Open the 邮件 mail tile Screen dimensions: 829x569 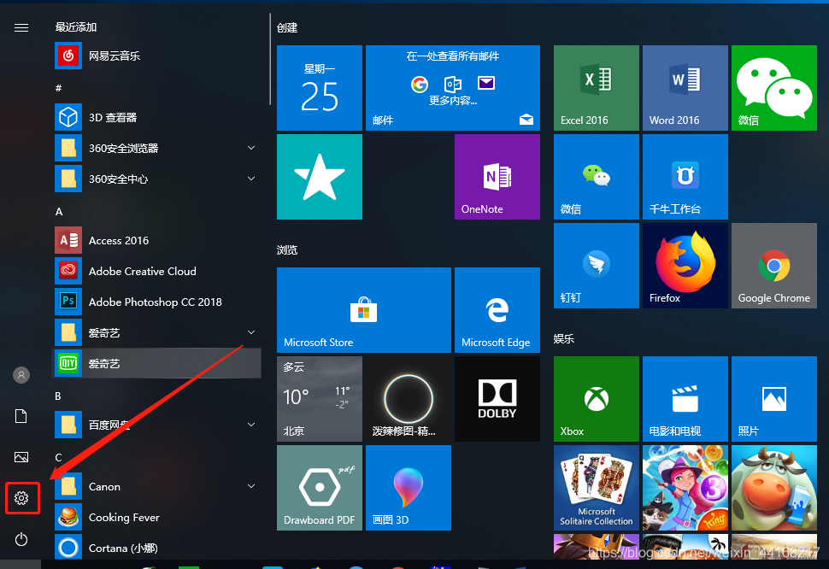[453, 88]
